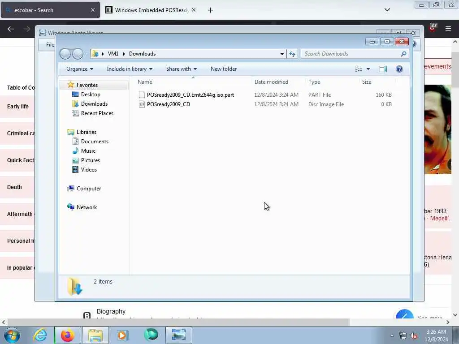The image size is (459, 344).
Task: Click the Windows Start button
Action: coord(12,335)
